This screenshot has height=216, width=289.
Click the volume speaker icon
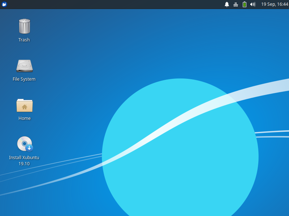coord(253,4)
